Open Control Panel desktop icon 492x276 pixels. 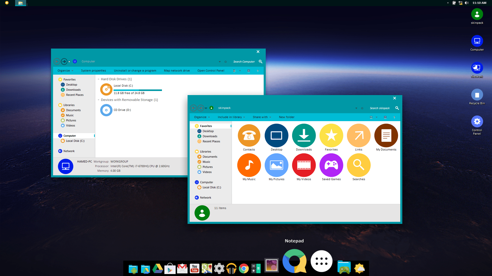[477, 122]
